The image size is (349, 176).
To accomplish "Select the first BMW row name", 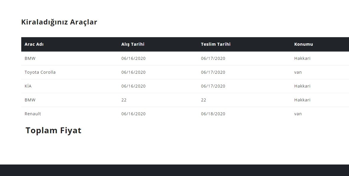I will pyautogui.click(x=30, y=58).
